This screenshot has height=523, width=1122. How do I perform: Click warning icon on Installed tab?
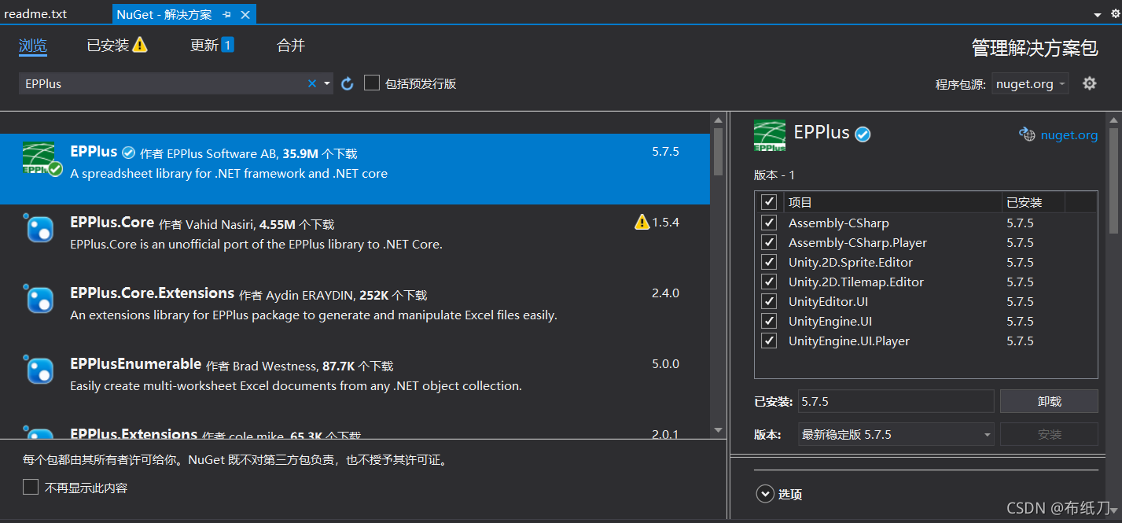click(140, 45)
